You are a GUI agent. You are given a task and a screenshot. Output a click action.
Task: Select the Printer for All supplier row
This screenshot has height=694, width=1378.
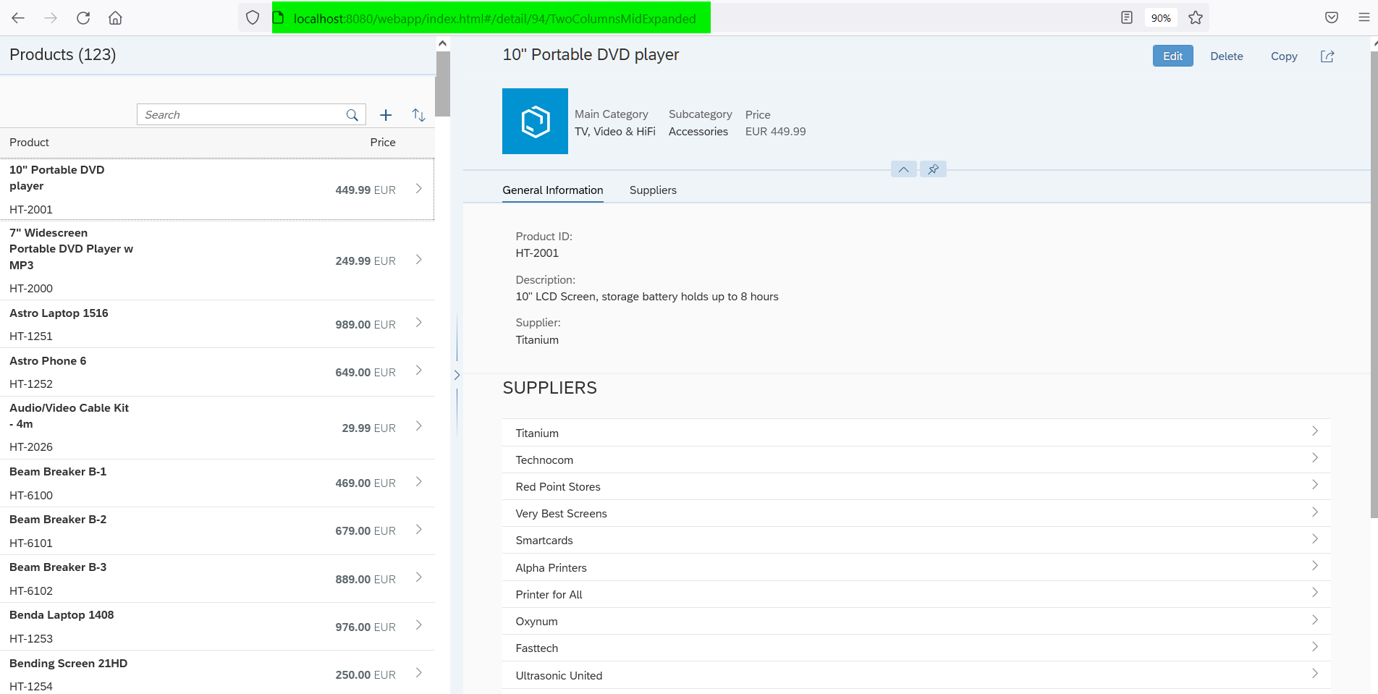pos(916,594)
